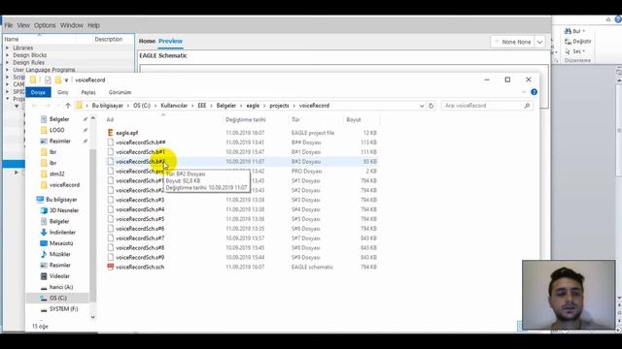
Task: Open the eagle.epf project file
Action: pos(127,133)
